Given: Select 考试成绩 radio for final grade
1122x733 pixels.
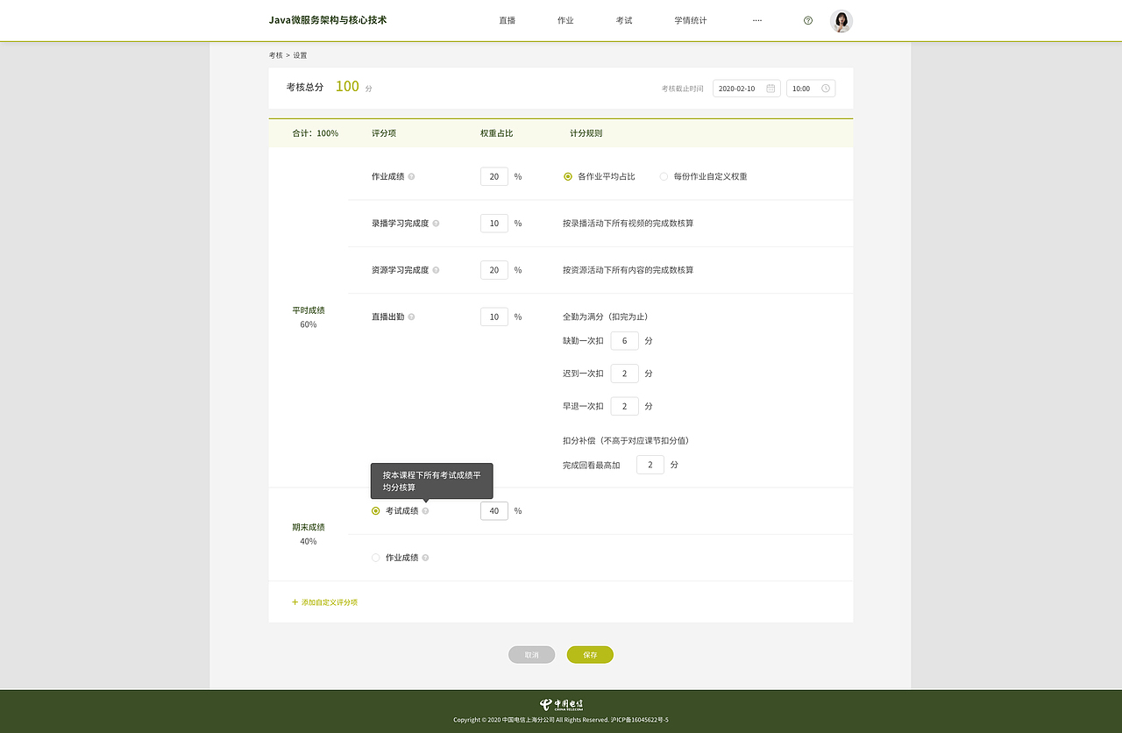Looking at the screenshot, I should point(376,510).
